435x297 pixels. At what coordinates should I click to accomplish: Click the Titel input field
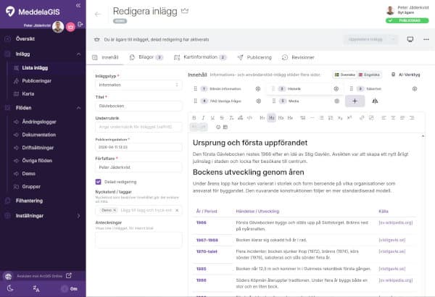pos(138,106)
